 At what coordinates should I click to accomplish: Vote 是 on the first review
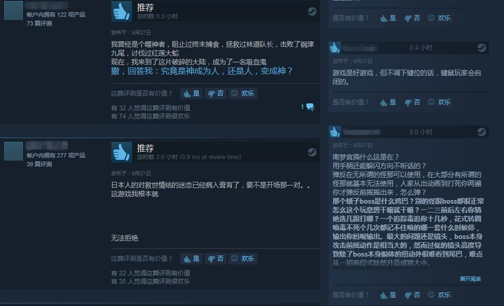point(191,94)
